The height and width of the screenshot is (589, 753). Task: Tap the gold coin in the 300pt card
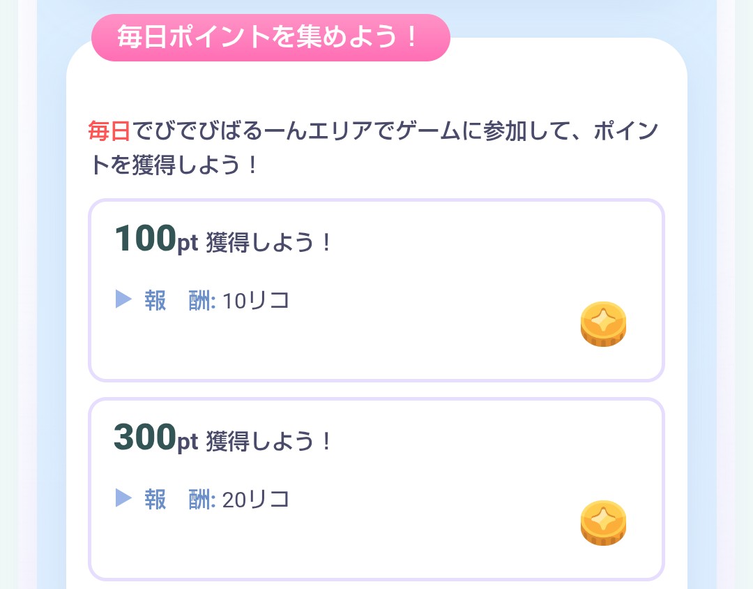(603, 523)
